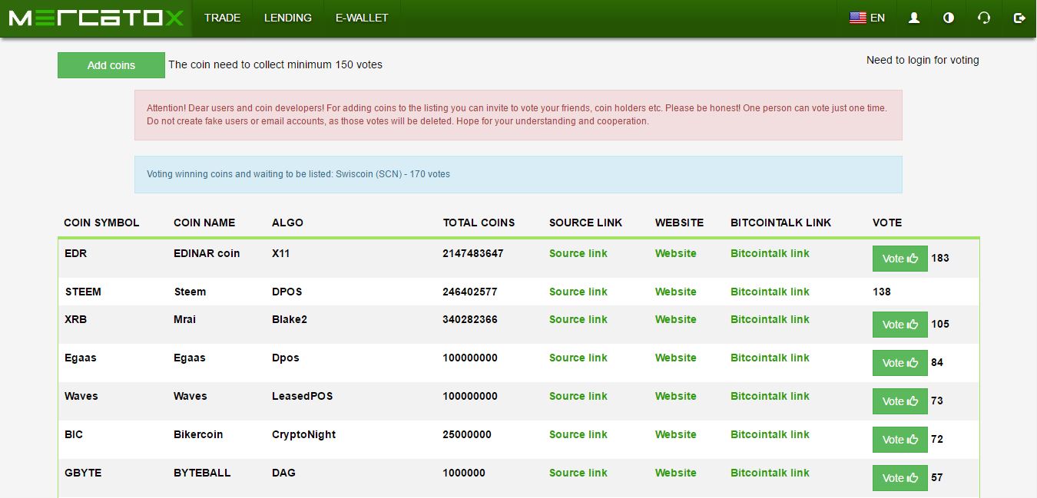Select total coins value 246402577
Viewport: 1037px width, 498px height.
point(470,292)
